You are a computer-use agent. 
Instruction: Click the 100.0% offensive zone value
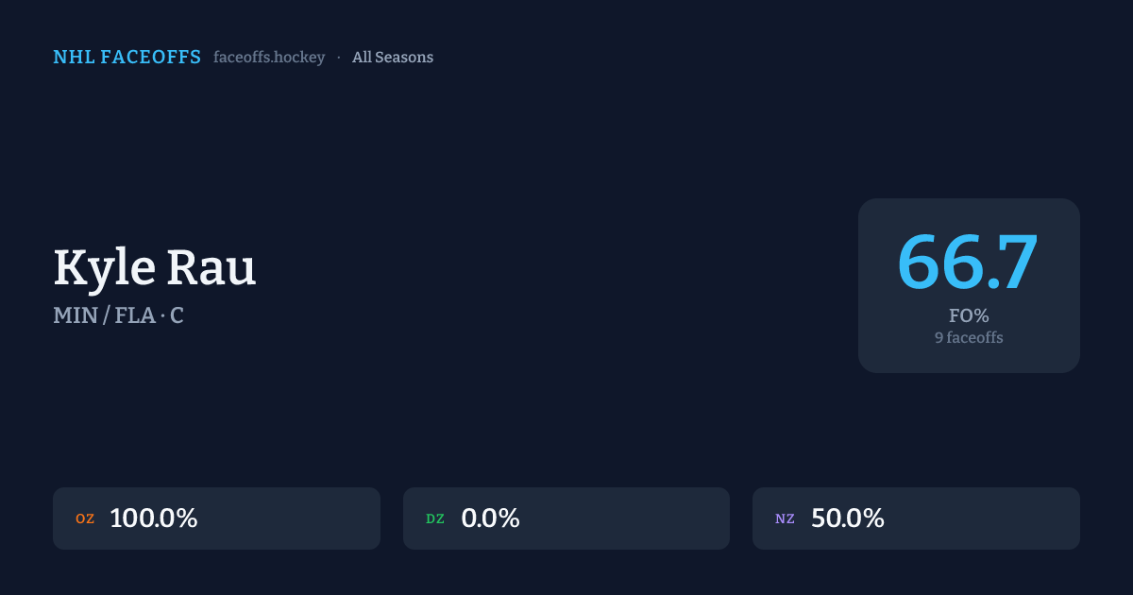(153, 518)
